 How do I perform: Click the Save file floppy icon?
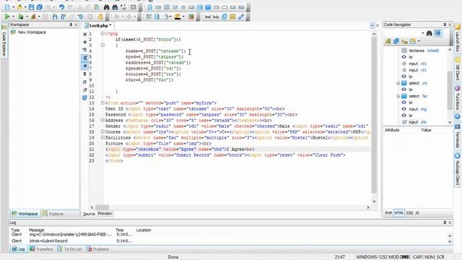coord(31,7)
